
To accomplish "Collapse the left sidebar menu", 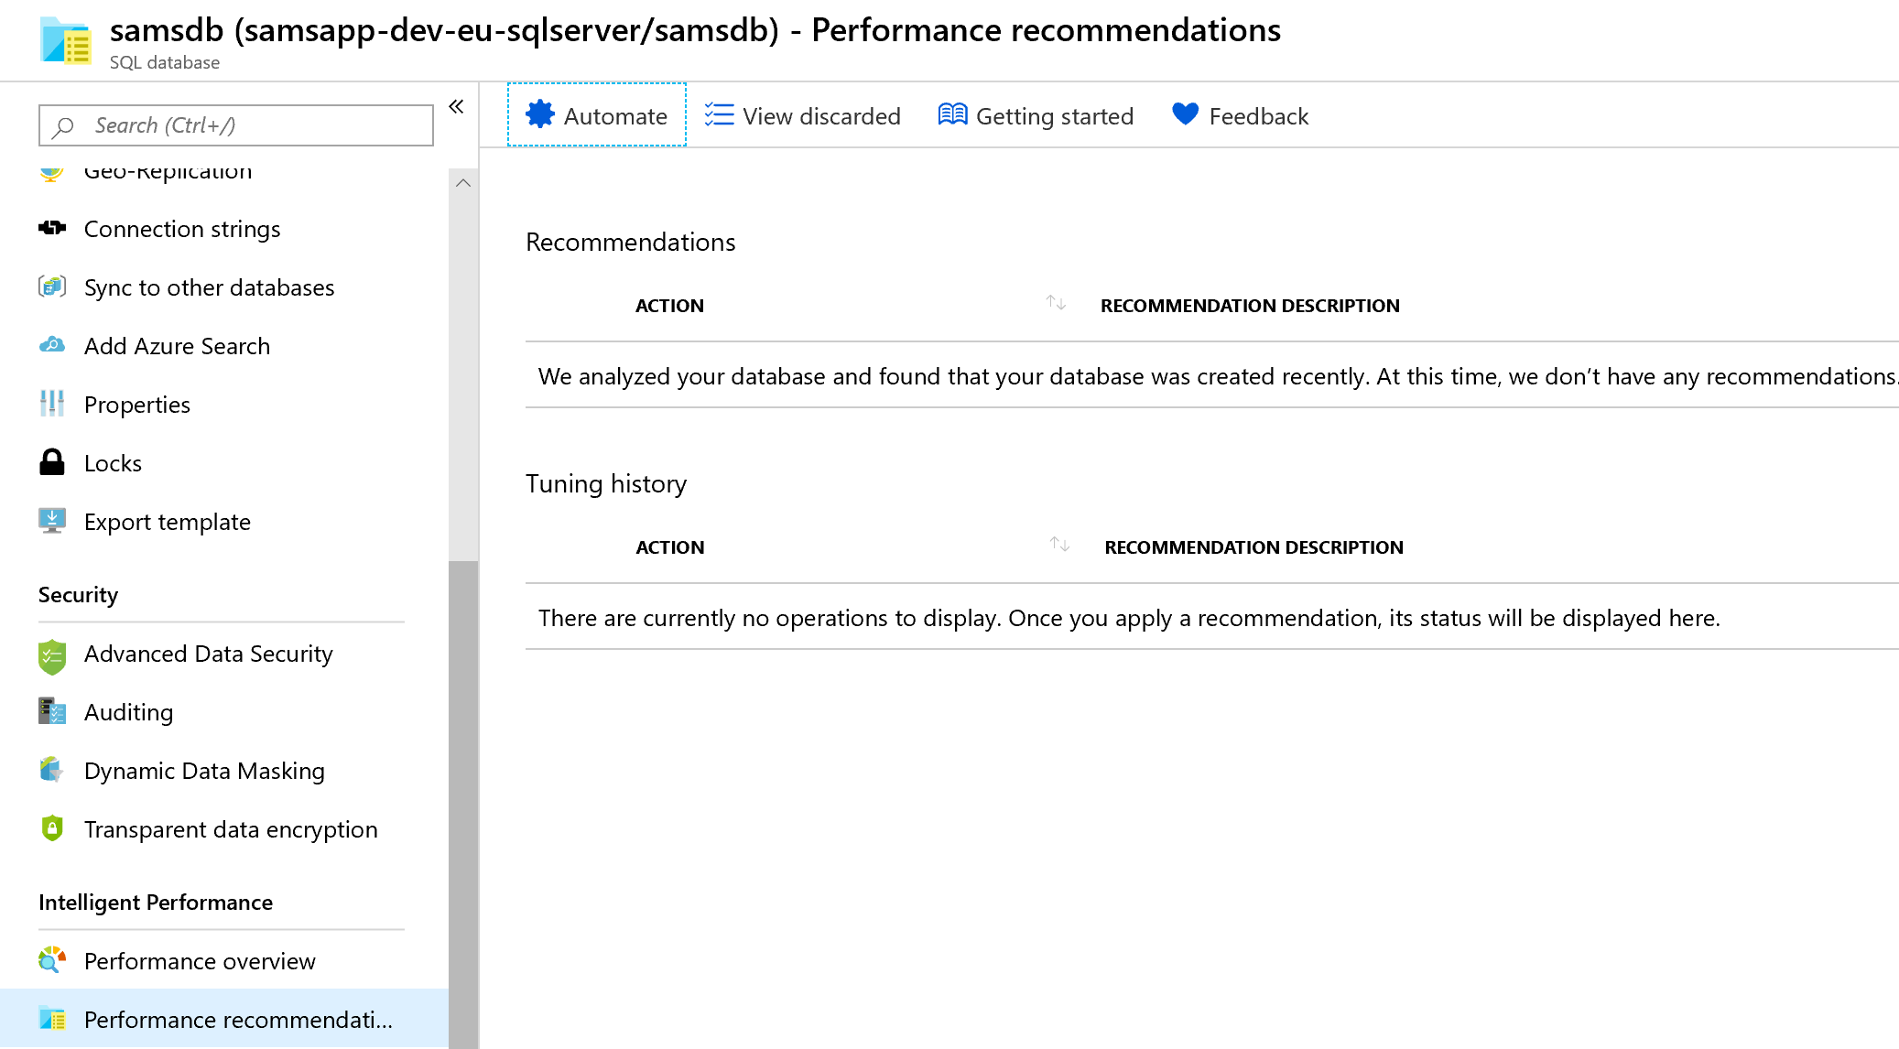I will [456, 106].
